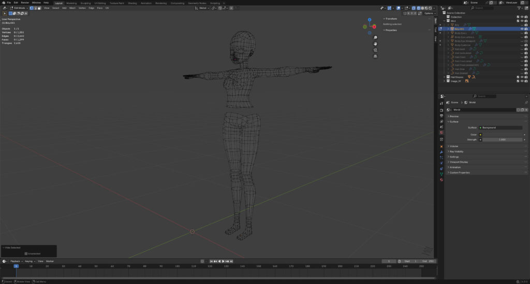
Task: Enable material preview shading
Action: point(426,8)
